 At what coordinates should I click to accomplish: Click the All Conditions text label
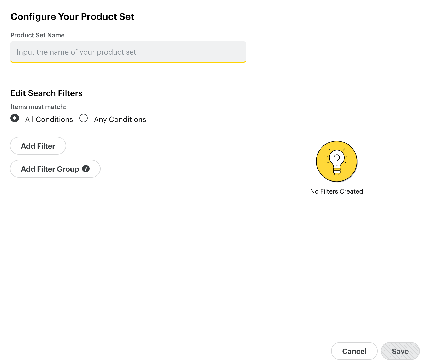(49, 119)
